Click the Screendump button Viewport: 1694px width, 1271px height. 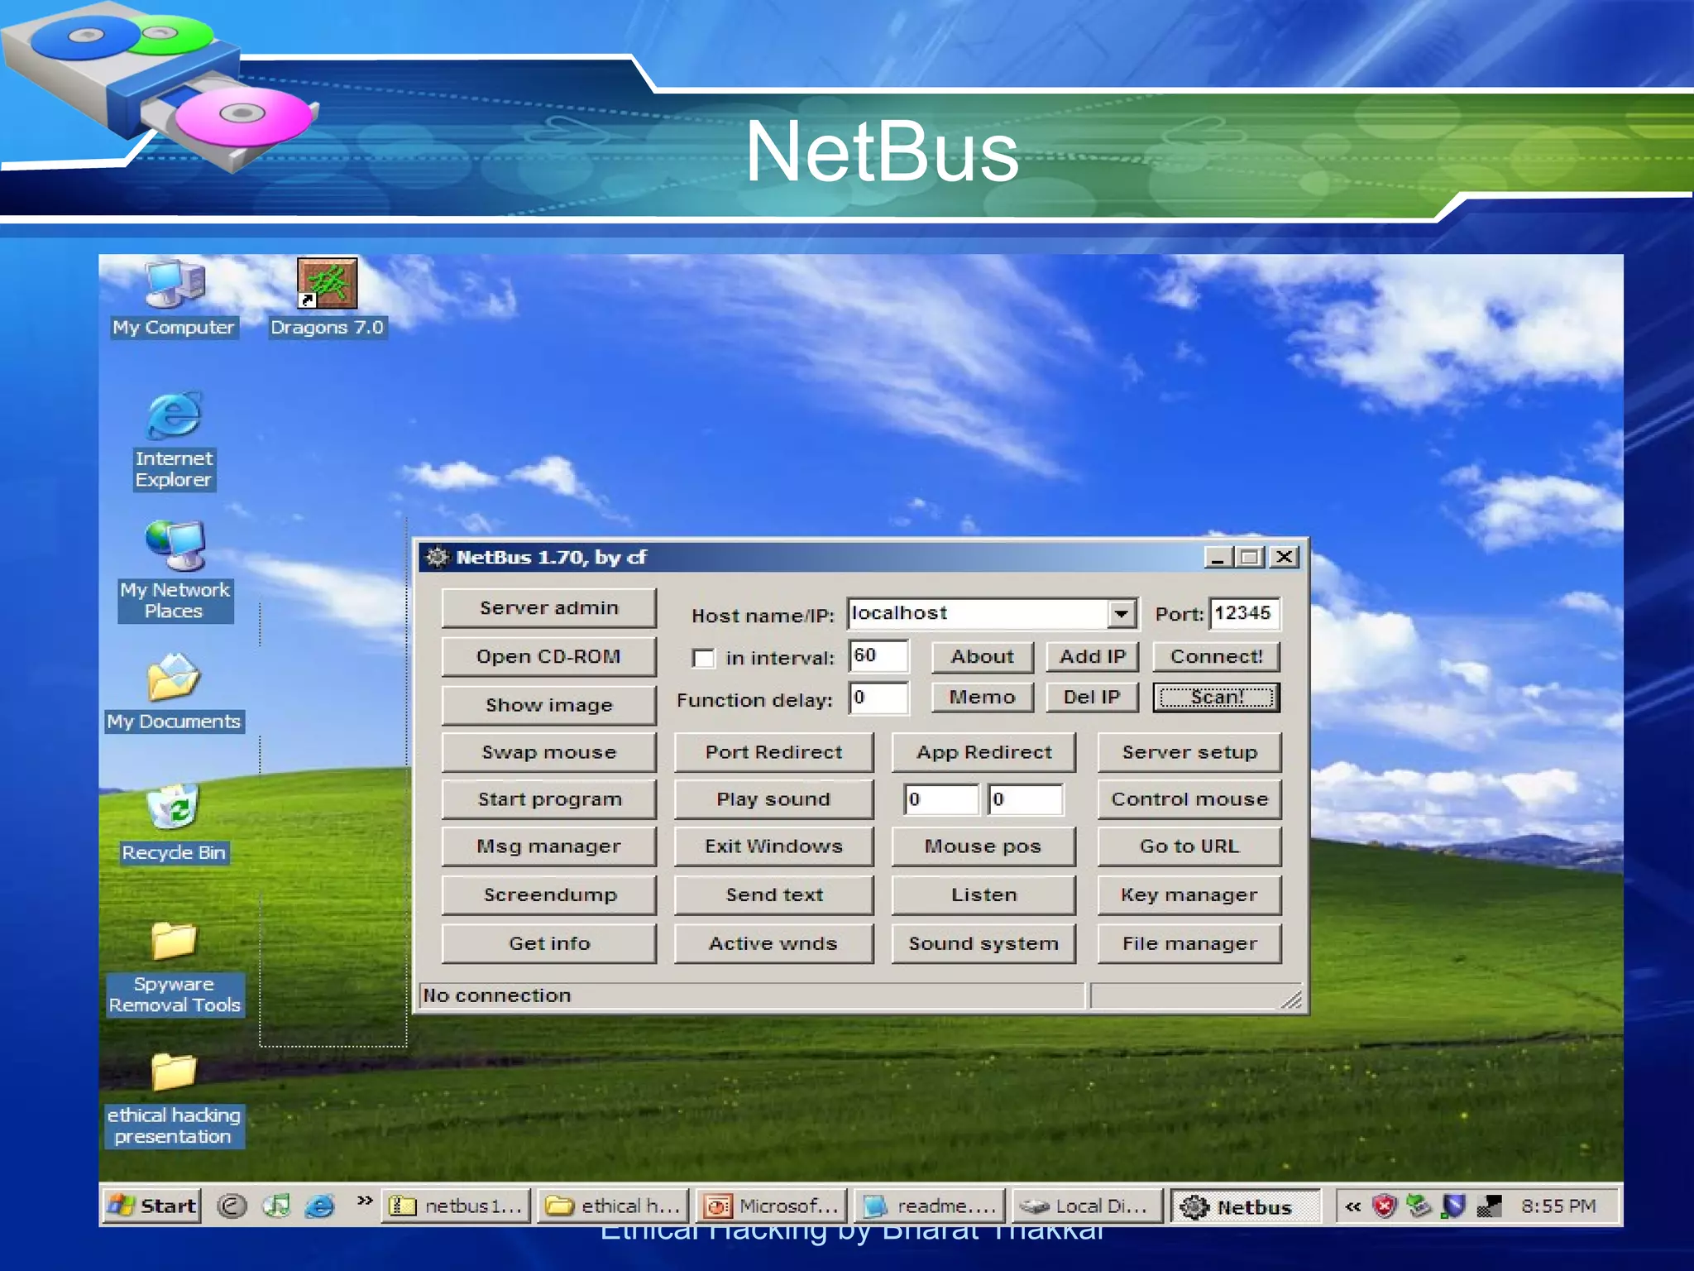coord(549,895)
